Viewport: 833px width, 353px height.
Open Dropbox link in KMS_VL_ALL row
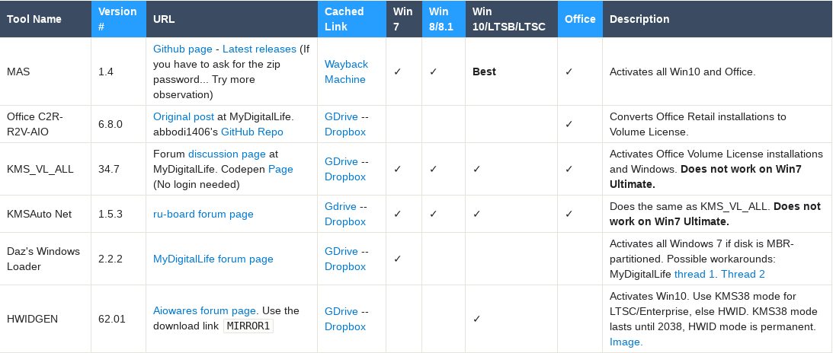(x=345, y=177)
